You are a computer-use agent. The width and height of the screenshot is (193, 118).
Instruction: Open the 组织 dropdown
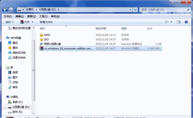tap(10, 22)
